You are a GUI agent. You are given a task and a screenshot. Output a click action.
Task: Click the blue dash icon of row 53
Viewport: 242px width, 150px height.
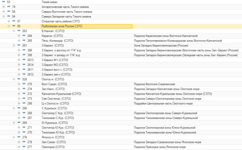pyautogui.click(x=4, y=2)
